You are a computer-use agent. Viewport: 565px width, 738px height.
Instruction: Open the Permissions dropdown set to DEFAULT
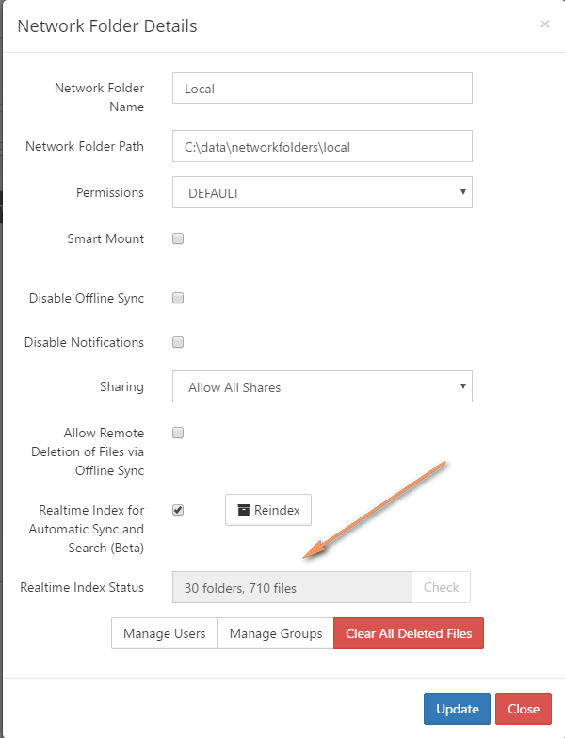322,192
